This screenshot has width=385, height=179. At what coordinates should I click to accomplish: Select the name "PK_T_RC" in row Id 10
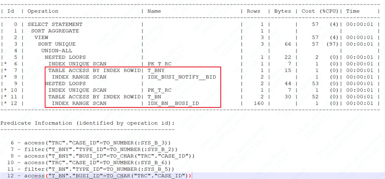click(159, 90)
